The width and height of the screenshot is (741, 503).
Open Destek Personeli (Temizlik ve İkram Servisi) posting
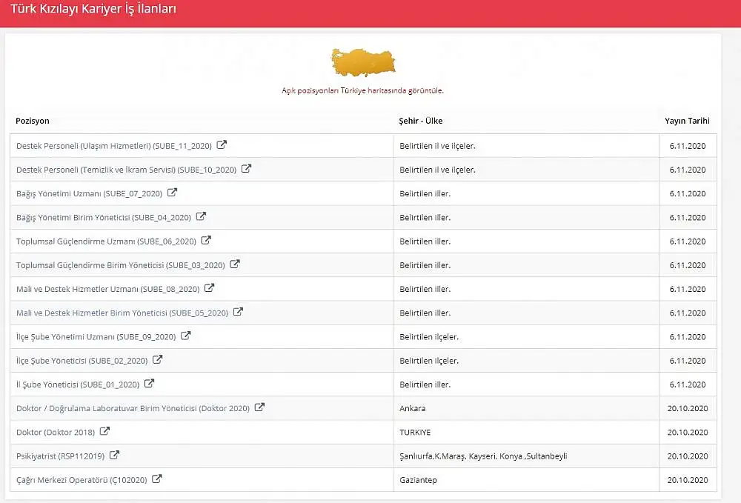126,170
